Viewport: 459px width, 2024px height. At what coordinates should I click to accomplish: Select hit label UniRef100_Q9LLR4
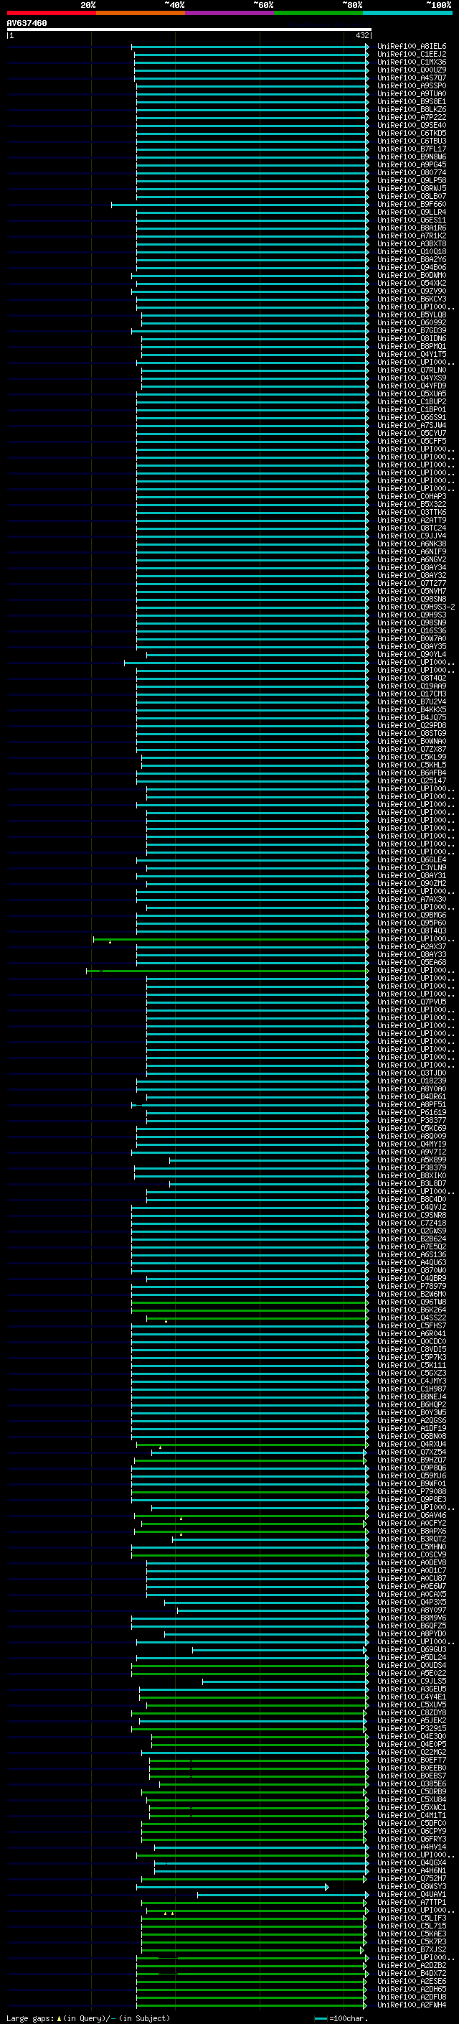[411, 213]
